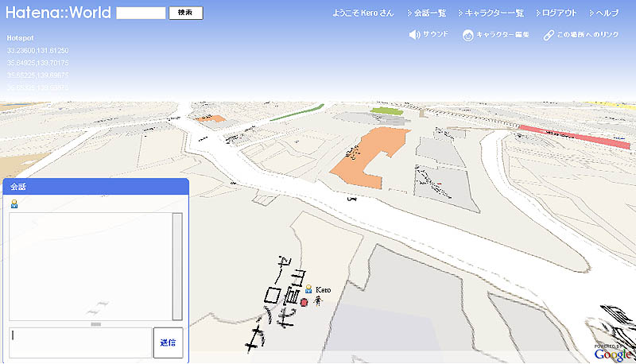The image size is (636, 364).
Task: Click the Kero name label on map
Action: [x=324, y=290]
